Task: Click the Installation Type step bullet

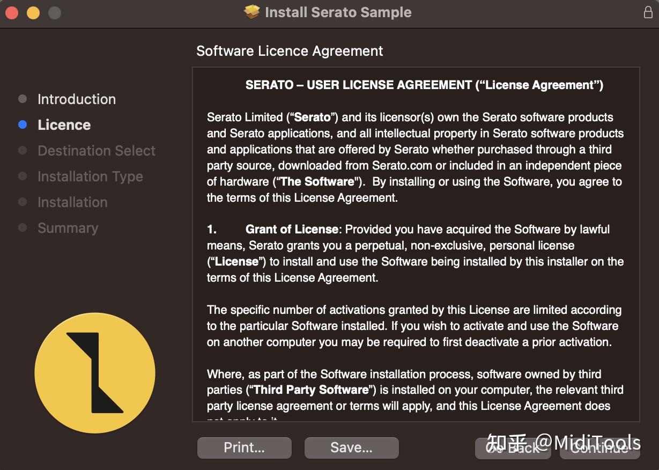Action: pos(22,176)
